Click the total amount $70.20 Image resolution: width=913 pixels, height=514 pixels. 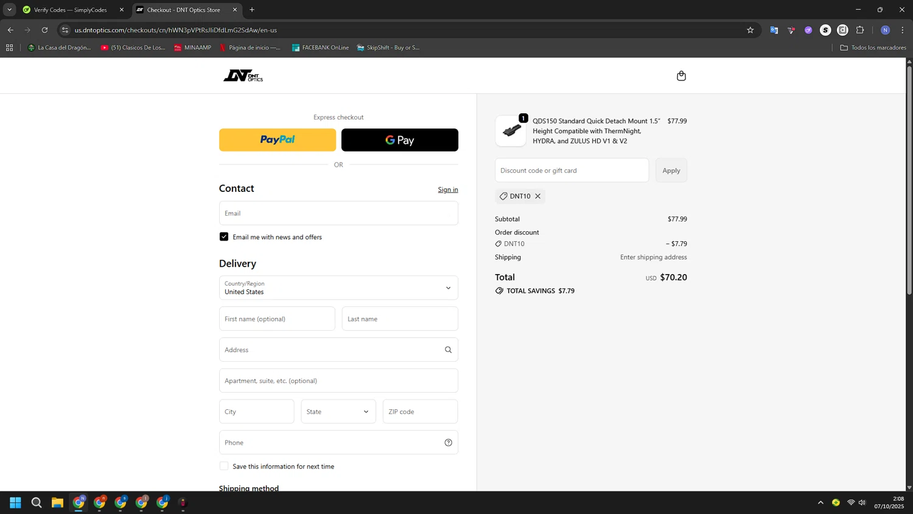(673, 277)
